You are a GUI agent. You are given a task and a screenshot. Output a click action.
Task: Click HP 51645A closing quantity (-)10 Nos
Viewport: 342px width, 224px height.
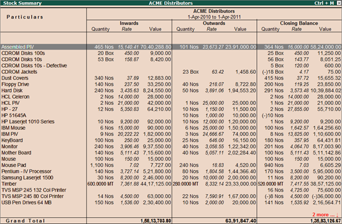pyautogui.click(x=272, y=115)
